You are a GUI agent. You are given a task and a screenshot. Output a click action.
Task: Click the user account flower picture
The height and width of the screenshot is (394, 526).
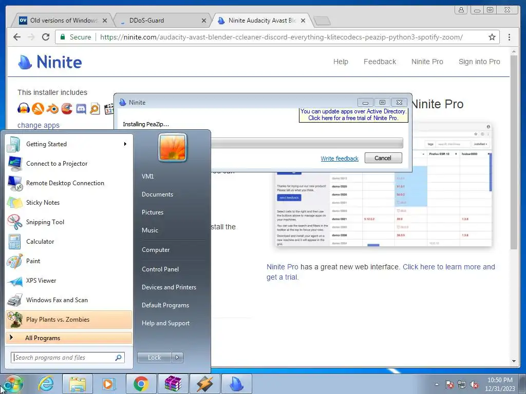tap(173, 147)
